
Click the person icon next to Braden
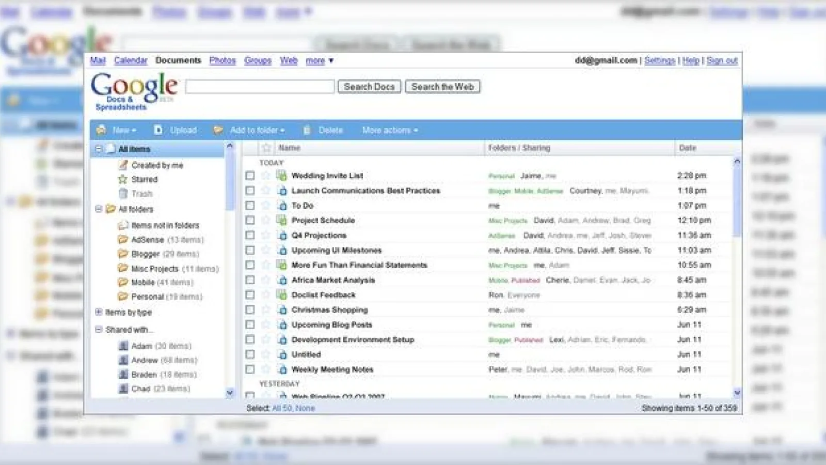point(123,374)
